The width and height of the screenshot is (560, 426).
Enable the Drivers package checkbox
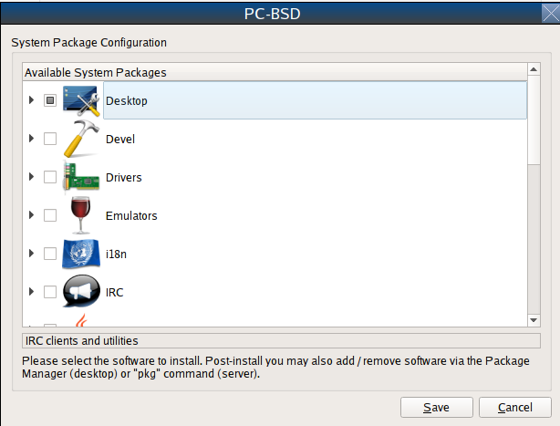coord(50,177)
